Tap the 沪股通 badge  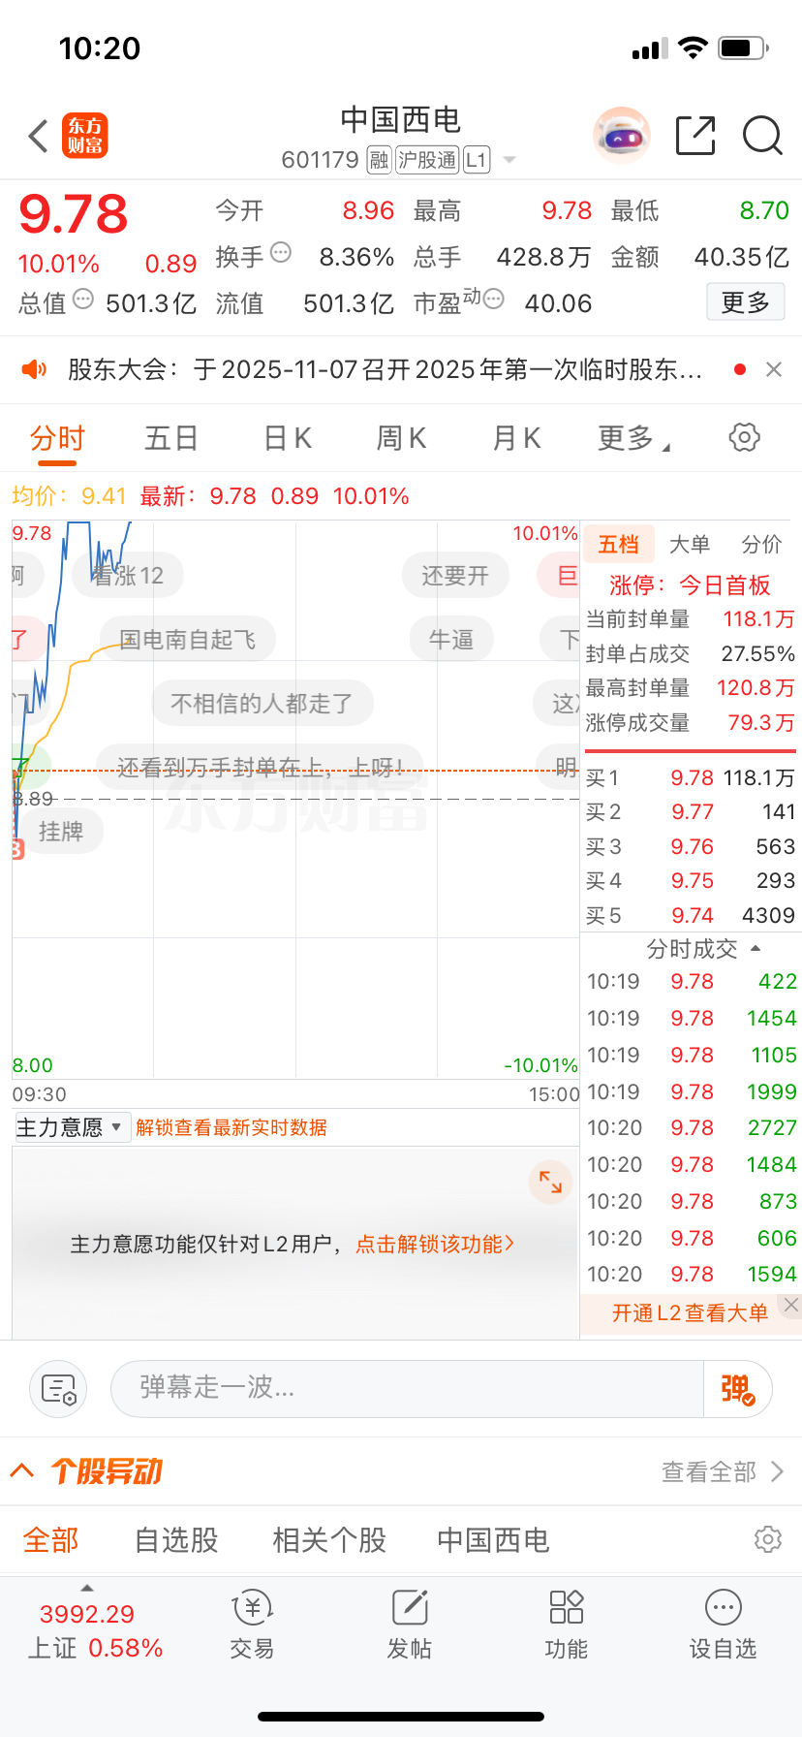pos(427,160)
